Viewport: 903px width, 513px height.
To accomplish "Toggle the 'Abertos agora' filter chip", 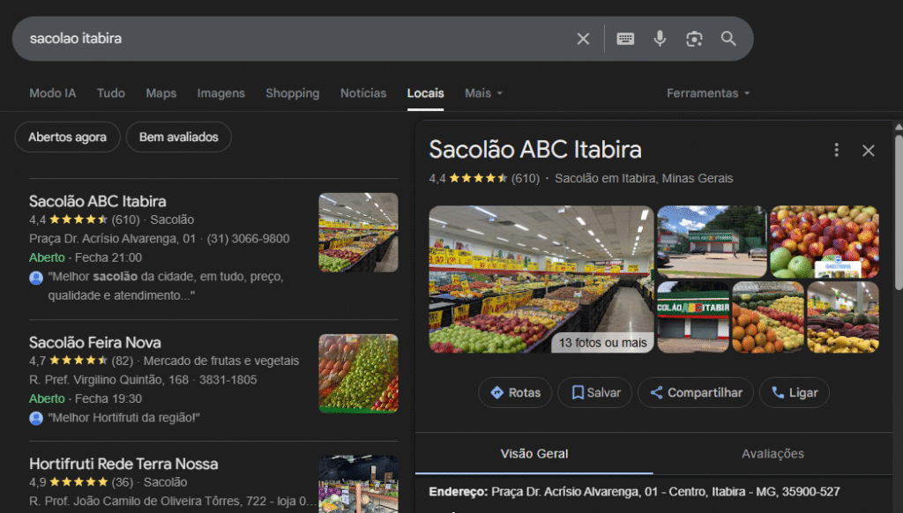I will click(x=67, y=138).
